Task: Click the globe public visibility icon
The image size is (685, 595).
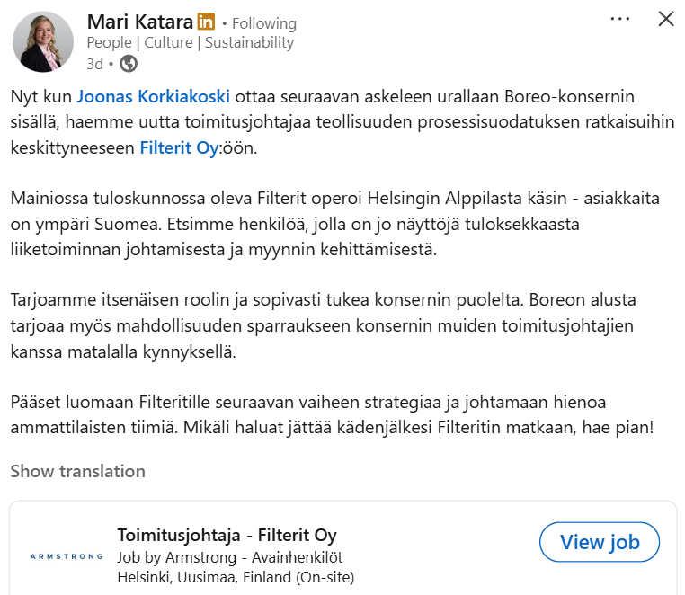Action: (x=129, y=63)
